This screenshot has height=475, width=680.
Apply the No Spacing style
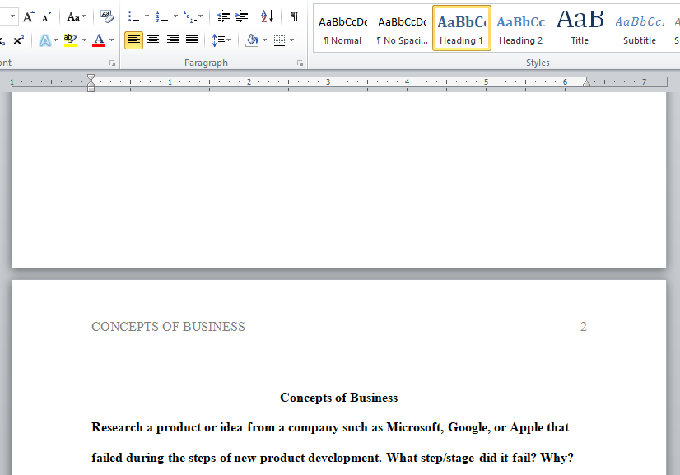click(402, 29)
